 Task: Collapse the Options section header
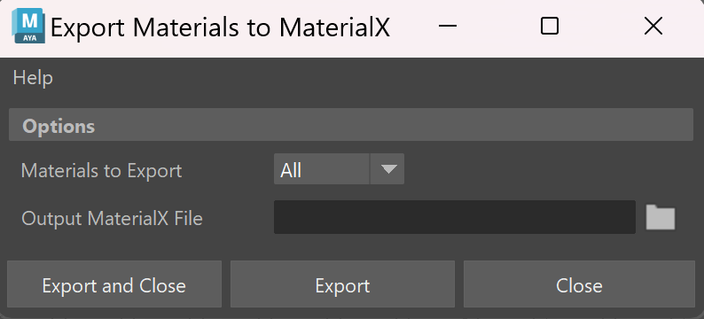[x=351, y=125]
